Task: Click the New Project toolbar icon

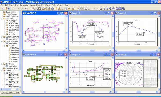Action: [3, 9]
